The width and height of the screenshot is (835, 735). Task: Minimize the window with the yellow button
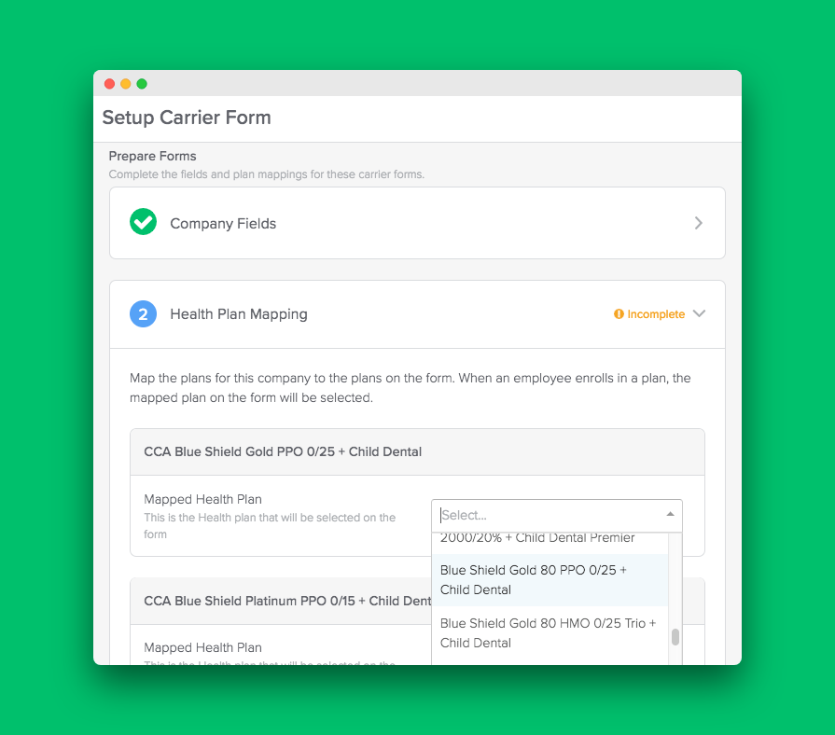coord(126,84)
